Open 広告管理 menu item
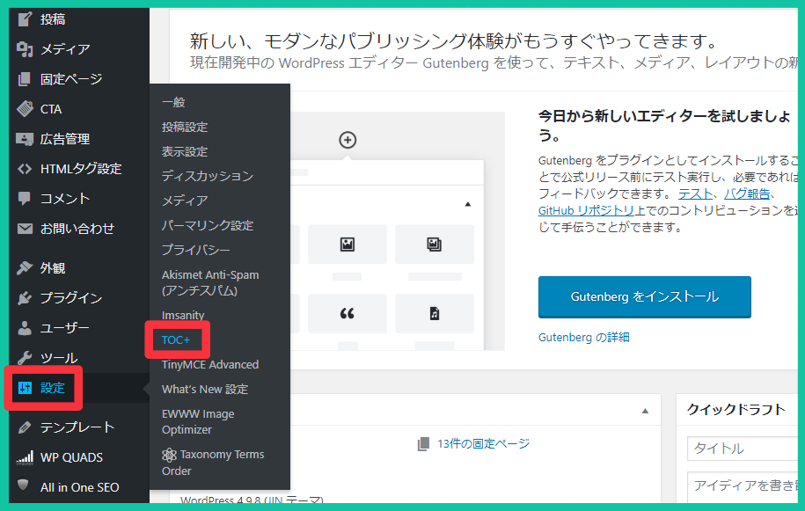The image size is (805, 511). (x=65, y=139)
